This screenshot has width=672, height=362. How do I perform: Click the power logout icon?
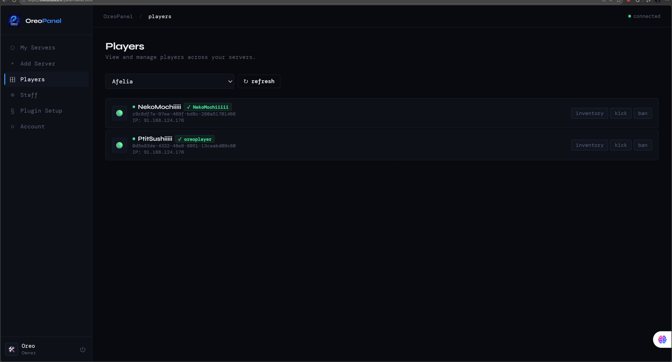(82, 349)
